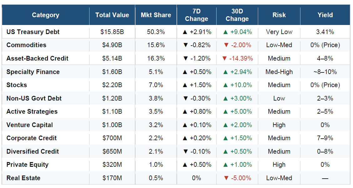
Task: Click the Total Value column header
Action: pyautogui.click(x=112, y=15)
